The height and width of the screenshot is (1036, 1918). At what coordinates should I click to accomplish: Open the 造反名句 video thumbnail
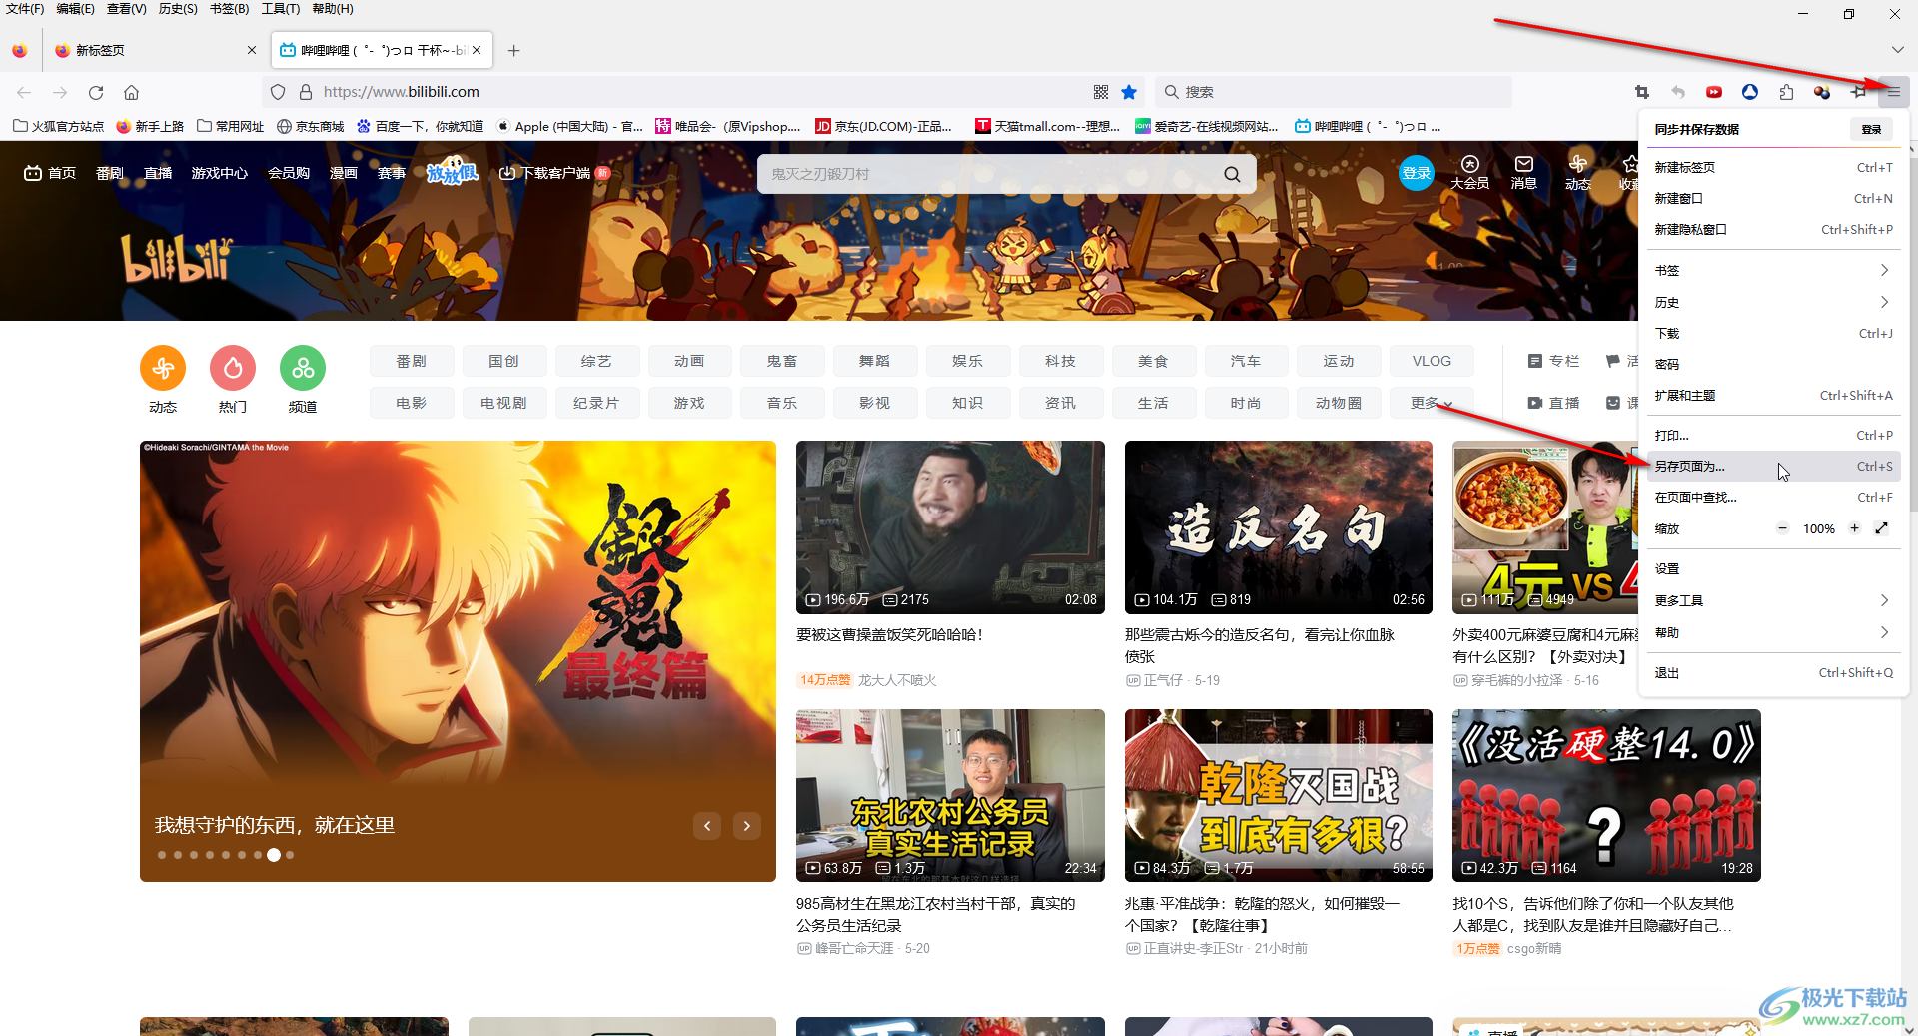(x=1279, y=527)
